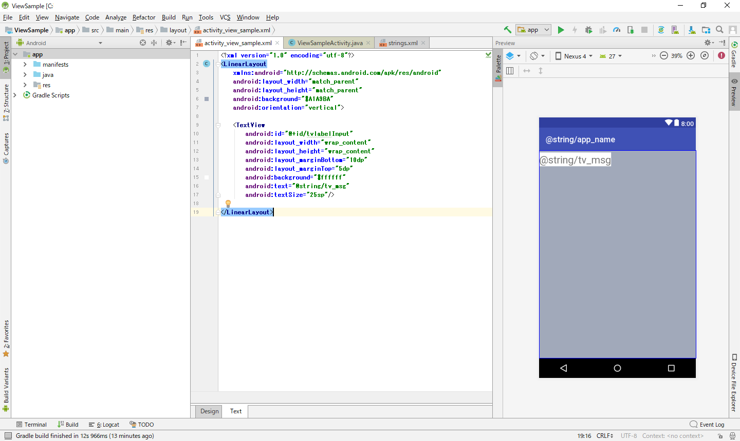The image size is (740, 441).
Task: Open the Refactor menu
Action: tap(143, 17)
